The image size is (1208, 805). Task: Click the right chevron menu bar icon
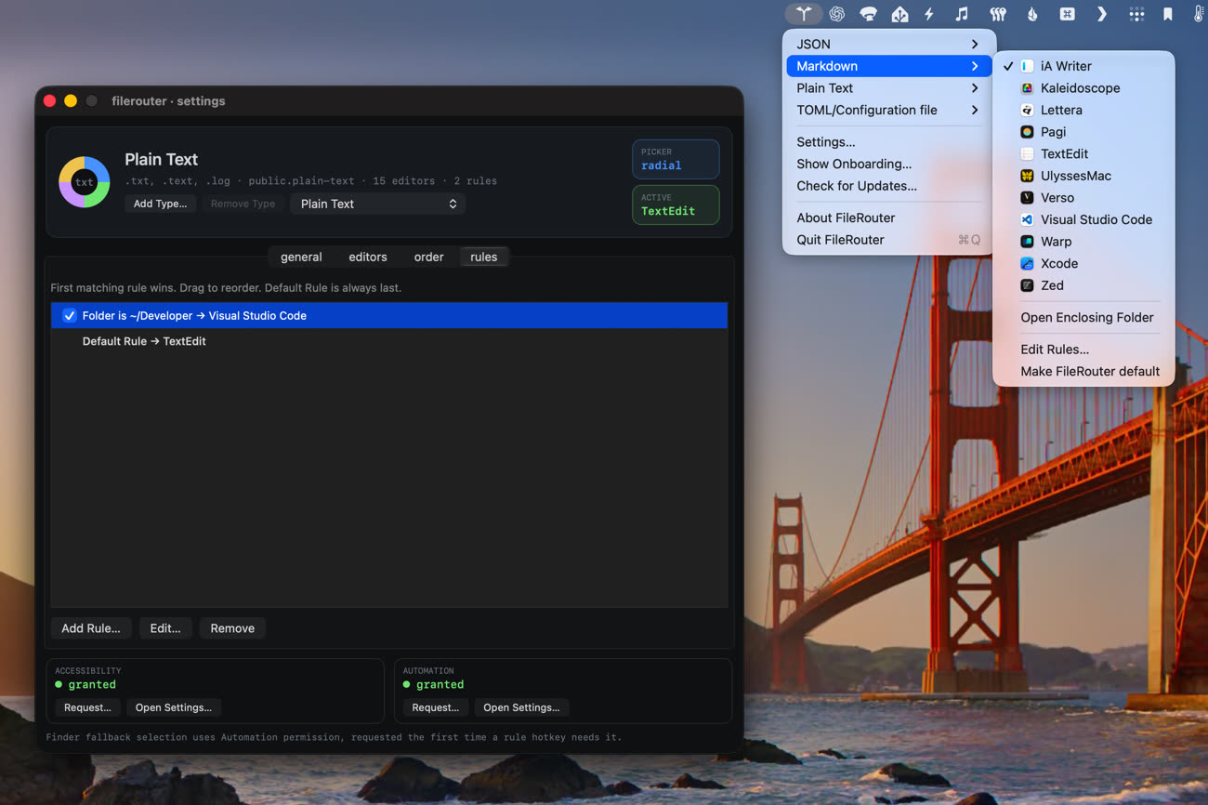pos(1102,14)
